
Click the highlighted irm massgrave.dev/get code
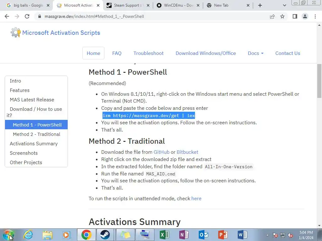[x=148, y=115]
